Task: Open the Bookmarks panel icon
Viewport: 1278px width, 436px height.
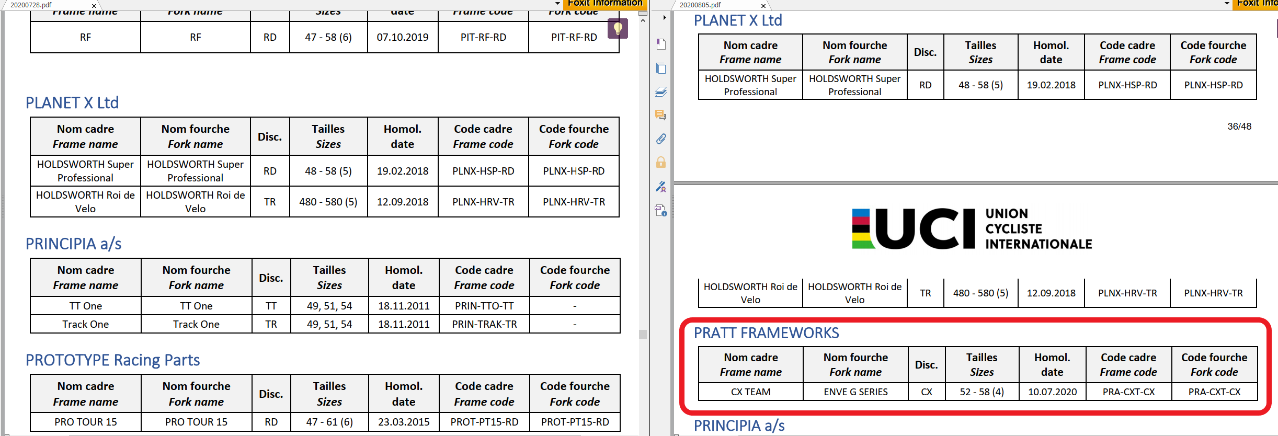Action: (661, 44)
